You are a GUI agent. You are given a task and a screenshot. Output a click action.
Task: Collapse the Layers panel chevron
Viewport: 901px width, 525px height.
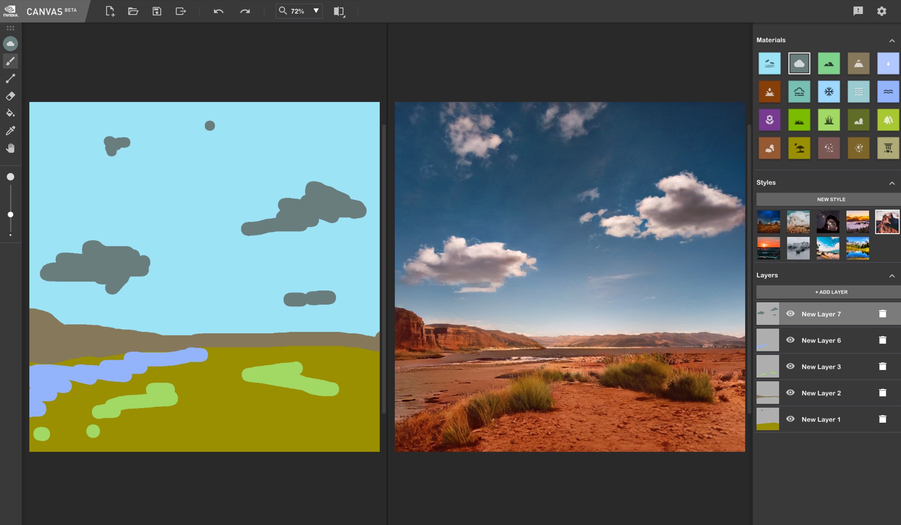point(892,276)
